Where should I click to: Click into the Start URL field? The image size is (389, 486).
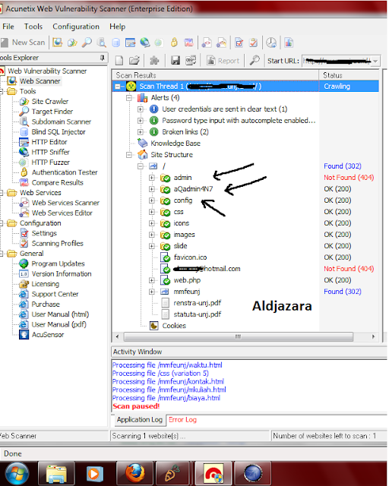pyautogui.click(x=337, y=61)
